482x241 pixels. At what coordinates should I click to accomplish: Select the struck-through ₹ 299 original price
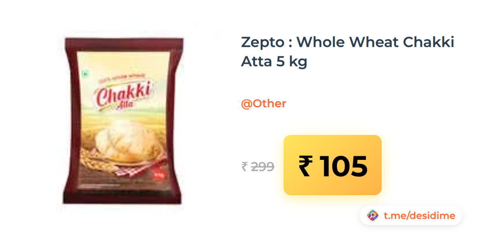point(258,166)
